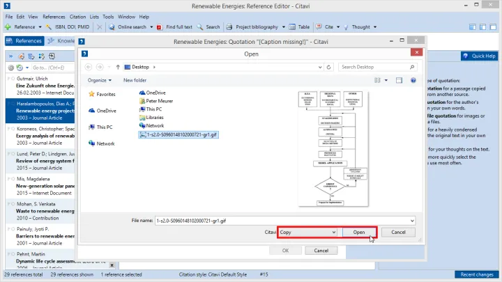Click the change your view icon
Screen dimensions: 502x282
pyautogui.click(x=377, y=80)
